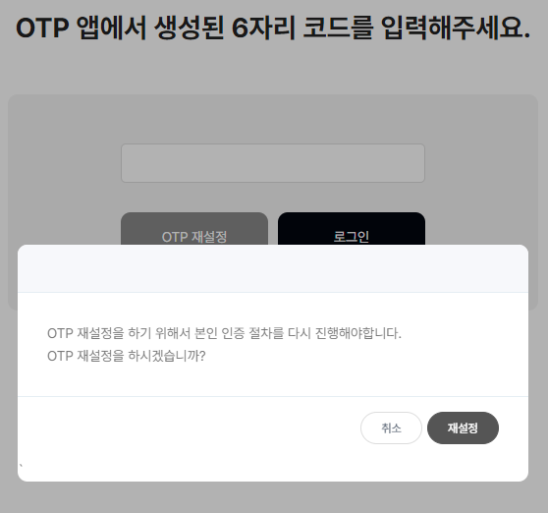Dismiss the dialog via 취소 button
The width and height of the screenshot is (548, 513).
point(391,428)
